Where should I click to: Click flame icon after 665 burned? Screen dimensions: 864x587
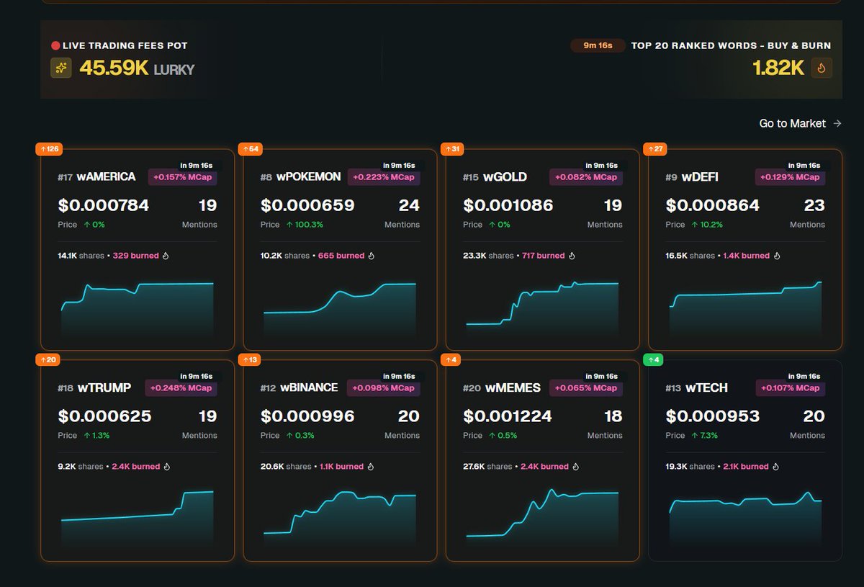(x=372, y=256)
